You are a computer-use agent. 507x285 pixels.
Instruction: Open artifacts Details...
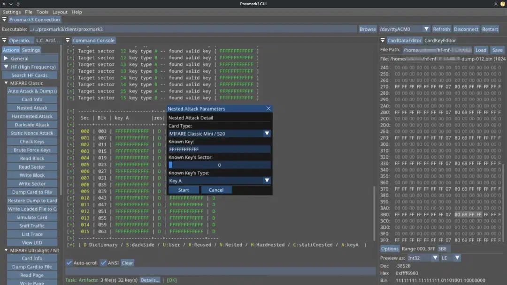150,280
